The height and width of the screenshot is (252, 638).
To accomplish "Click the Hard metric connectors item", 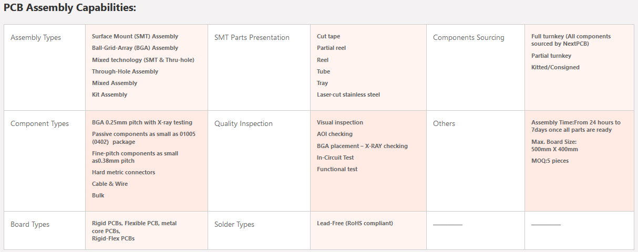I will (x=124, y=172).
